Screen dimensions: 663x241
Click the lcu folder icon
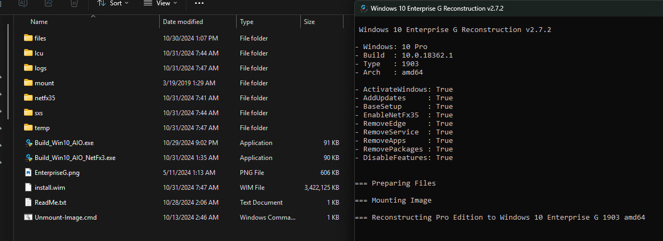pos(28,53)
